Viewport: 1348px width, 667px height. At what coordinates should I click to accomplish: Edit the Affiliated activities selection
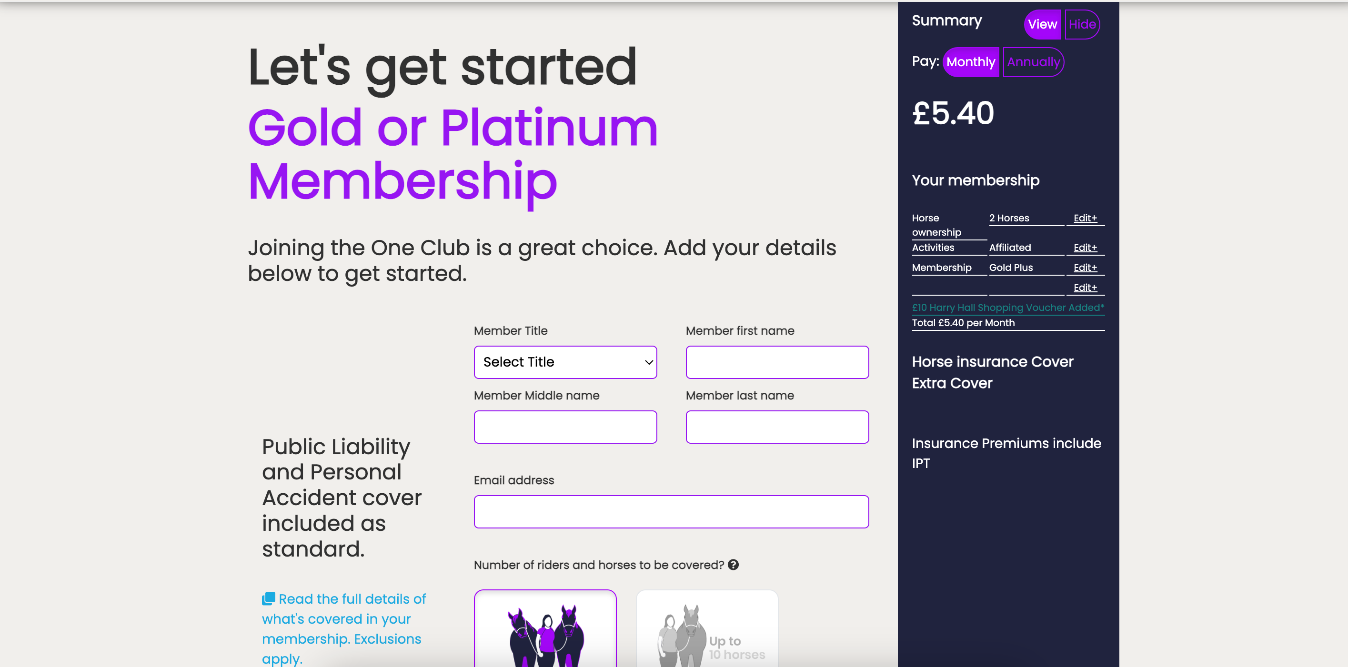(x=1086, y=248)
